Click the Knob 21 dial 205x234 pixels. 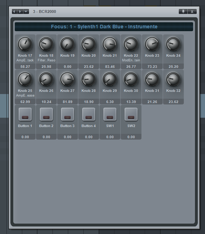pyautogui.click(x=110, y=44)
